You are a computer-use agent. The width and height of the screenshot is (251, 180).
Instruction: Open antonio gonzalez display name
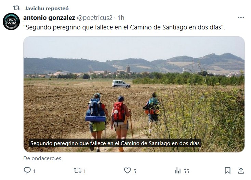click(x=49, y=18)
